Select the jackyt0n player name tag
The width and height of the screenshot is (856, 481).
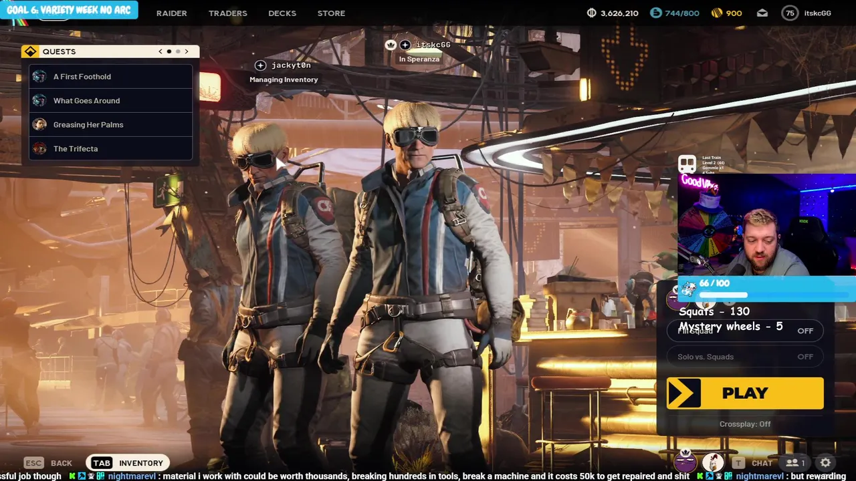click(291, 65)
